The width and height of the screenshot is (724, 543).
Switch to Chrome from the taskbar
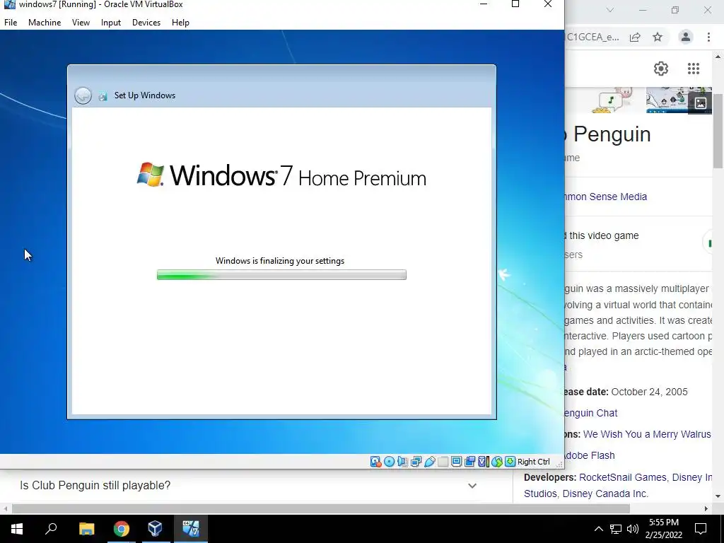point(121,528)
